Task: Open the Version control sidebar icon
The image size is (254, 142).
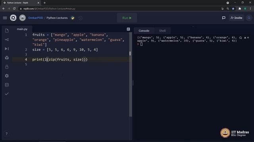Action: [x=7, y=39]
